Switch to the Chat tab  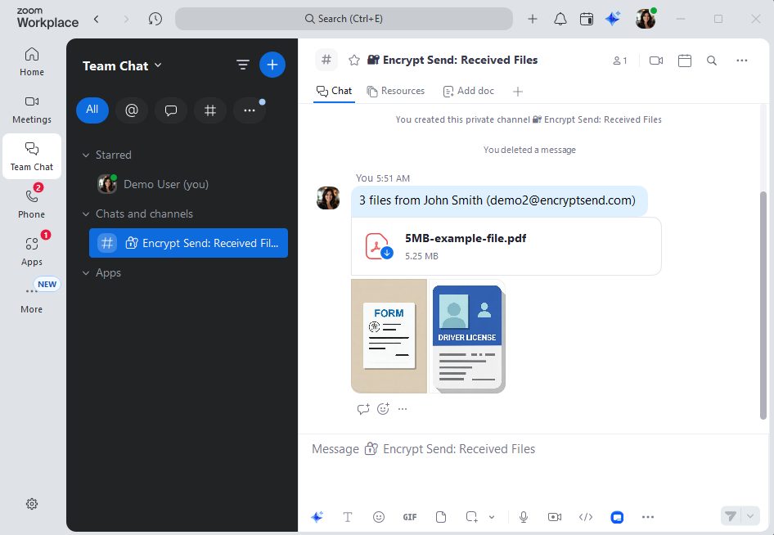pos(334,91)
